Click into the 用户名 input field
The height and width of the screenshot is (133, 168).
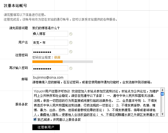pos(50,43)
